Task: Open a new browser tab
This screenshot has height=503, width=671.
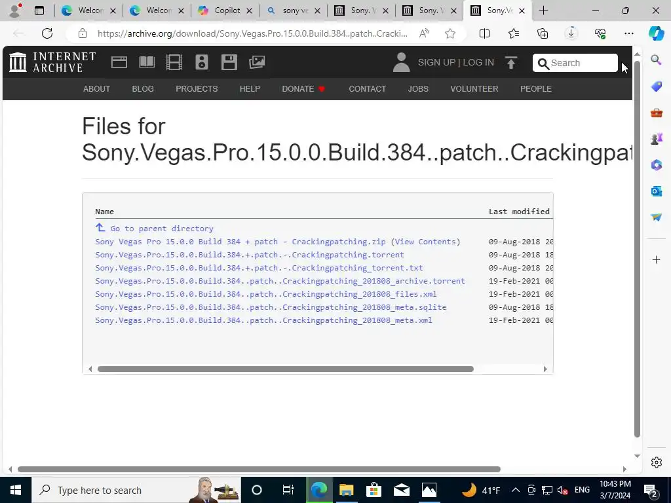Action: tap(543, 10)
